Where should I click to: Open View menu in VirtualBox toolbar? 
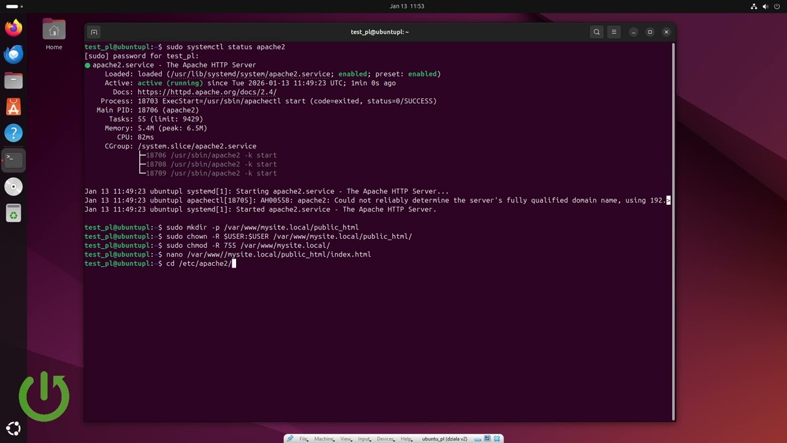coord(346,439)
